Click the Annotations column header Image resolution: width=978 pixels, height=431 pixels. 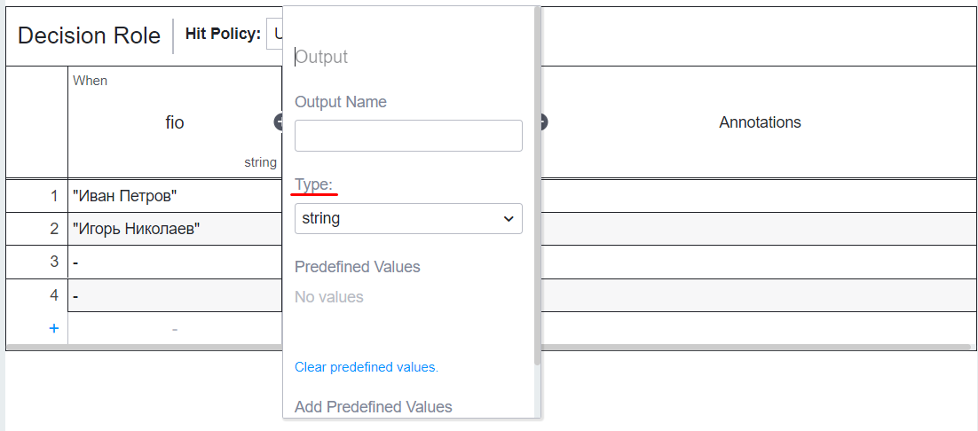(x=760, y=122)
